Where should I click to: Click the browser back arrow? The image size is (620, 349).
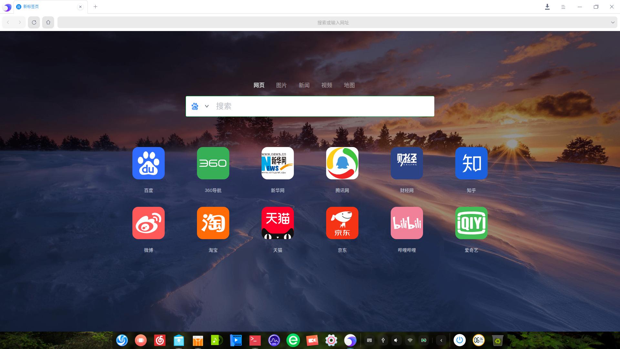coord(8,22)
